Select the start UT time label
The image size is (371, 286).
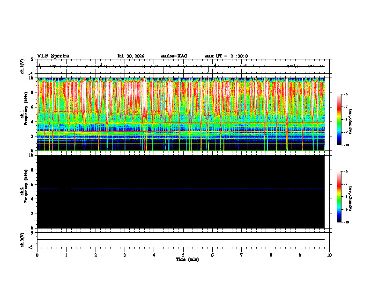[x=226, y=56]
